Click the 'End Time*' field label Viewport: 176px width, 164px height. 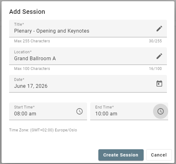point(104,107)
